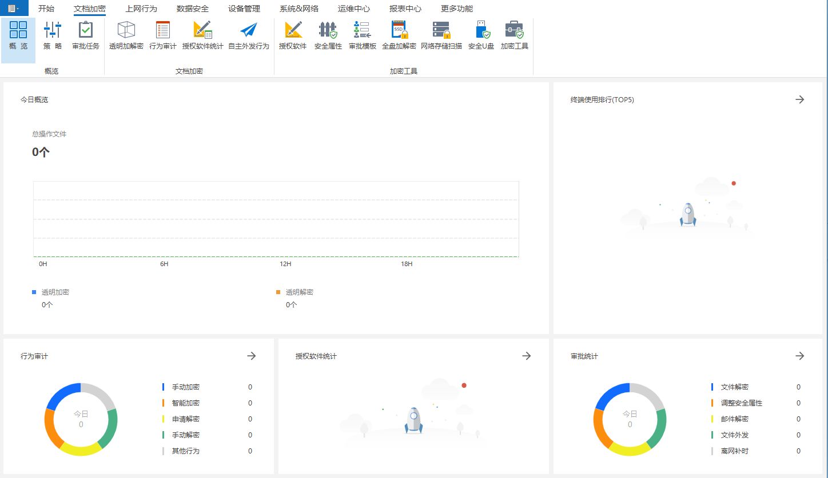This screenshot has height=478, width=828.
Task: Click the 18H axis label
Action: tap(407, 264)
